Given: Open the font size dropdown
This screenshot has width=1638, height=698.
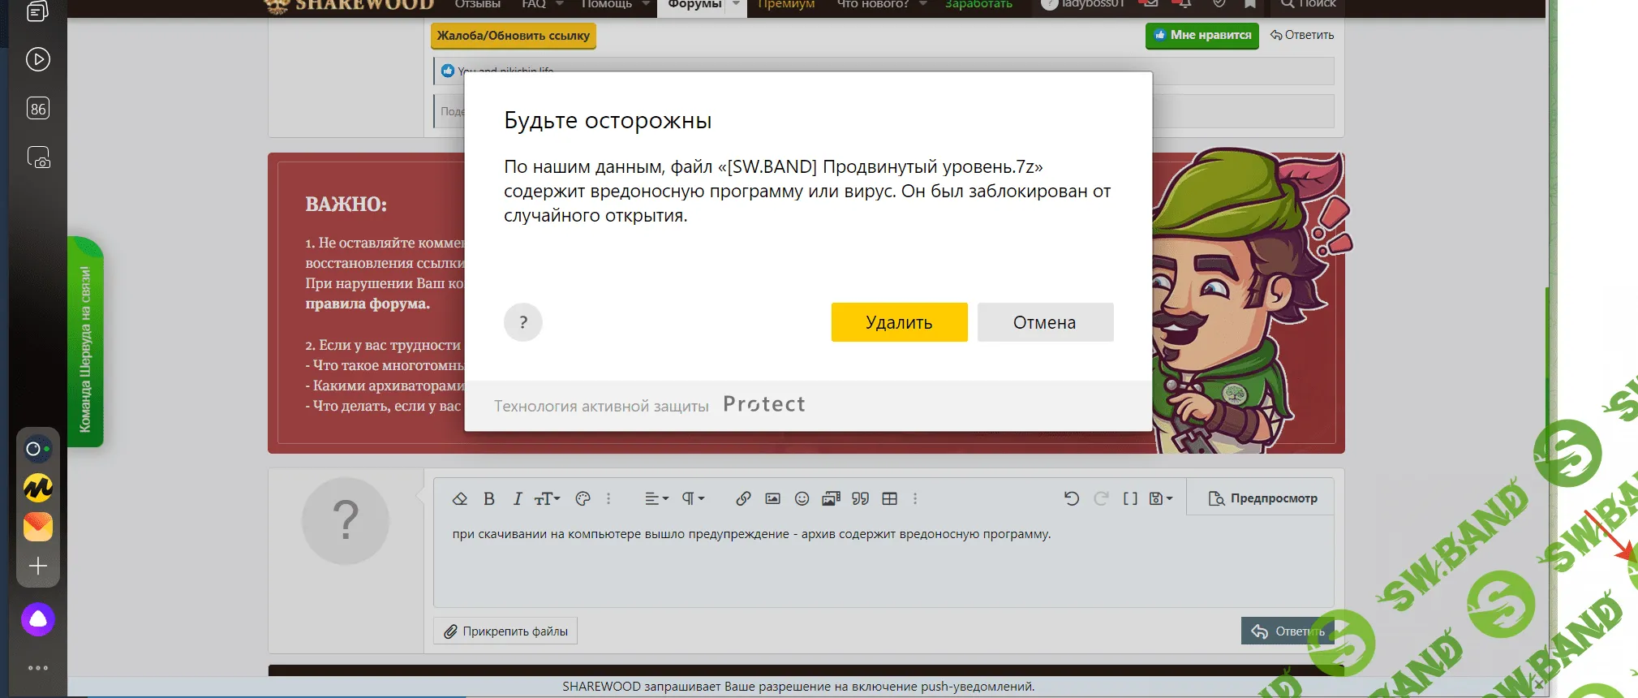Looking at the screenshot, I should point(547,499).
